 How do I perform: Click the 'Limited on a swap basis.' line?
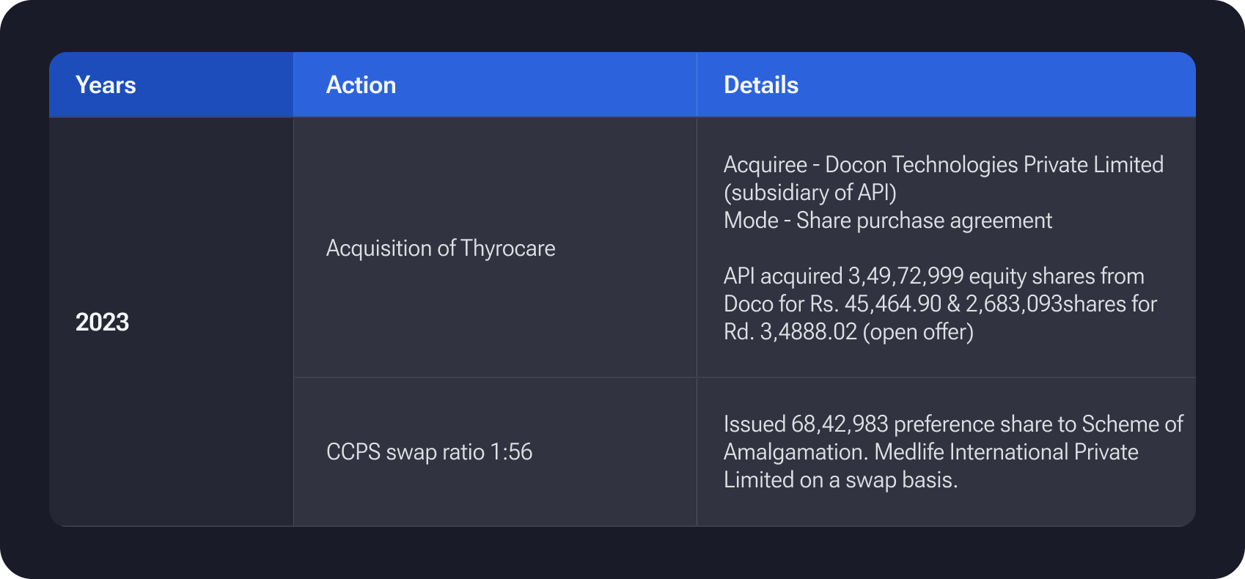tap(840, 479)
